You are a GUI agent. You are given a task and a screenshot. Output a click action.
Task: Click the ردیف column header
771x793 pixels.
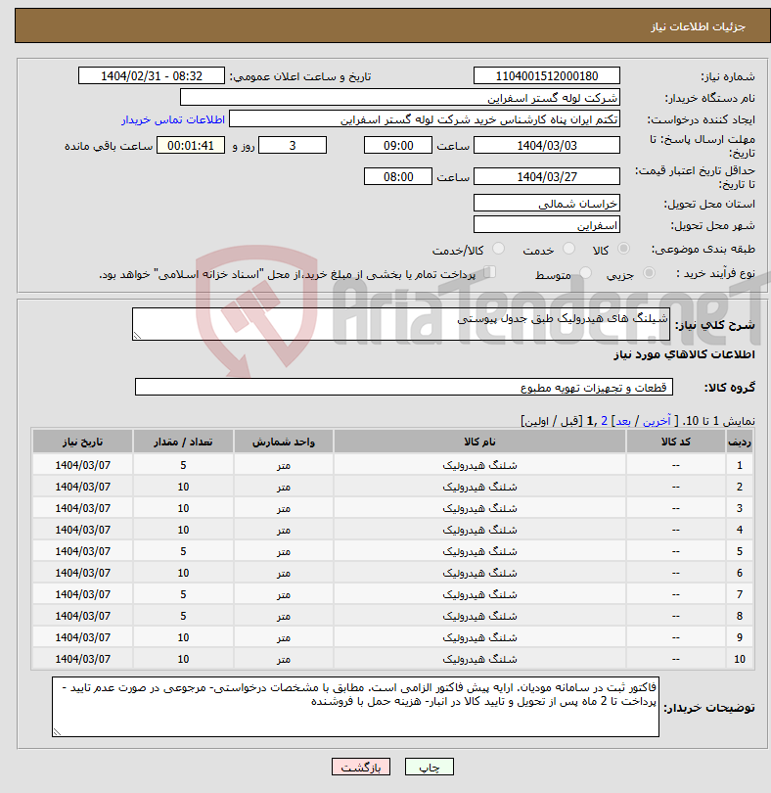pos(739,442)
